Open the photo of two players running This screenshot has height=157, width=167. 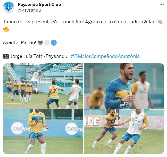click(x=124, y=132)
